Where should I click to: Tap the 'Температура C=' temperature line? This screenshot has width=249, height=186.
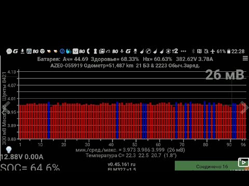pyautogui.click(x=131, y=156)
